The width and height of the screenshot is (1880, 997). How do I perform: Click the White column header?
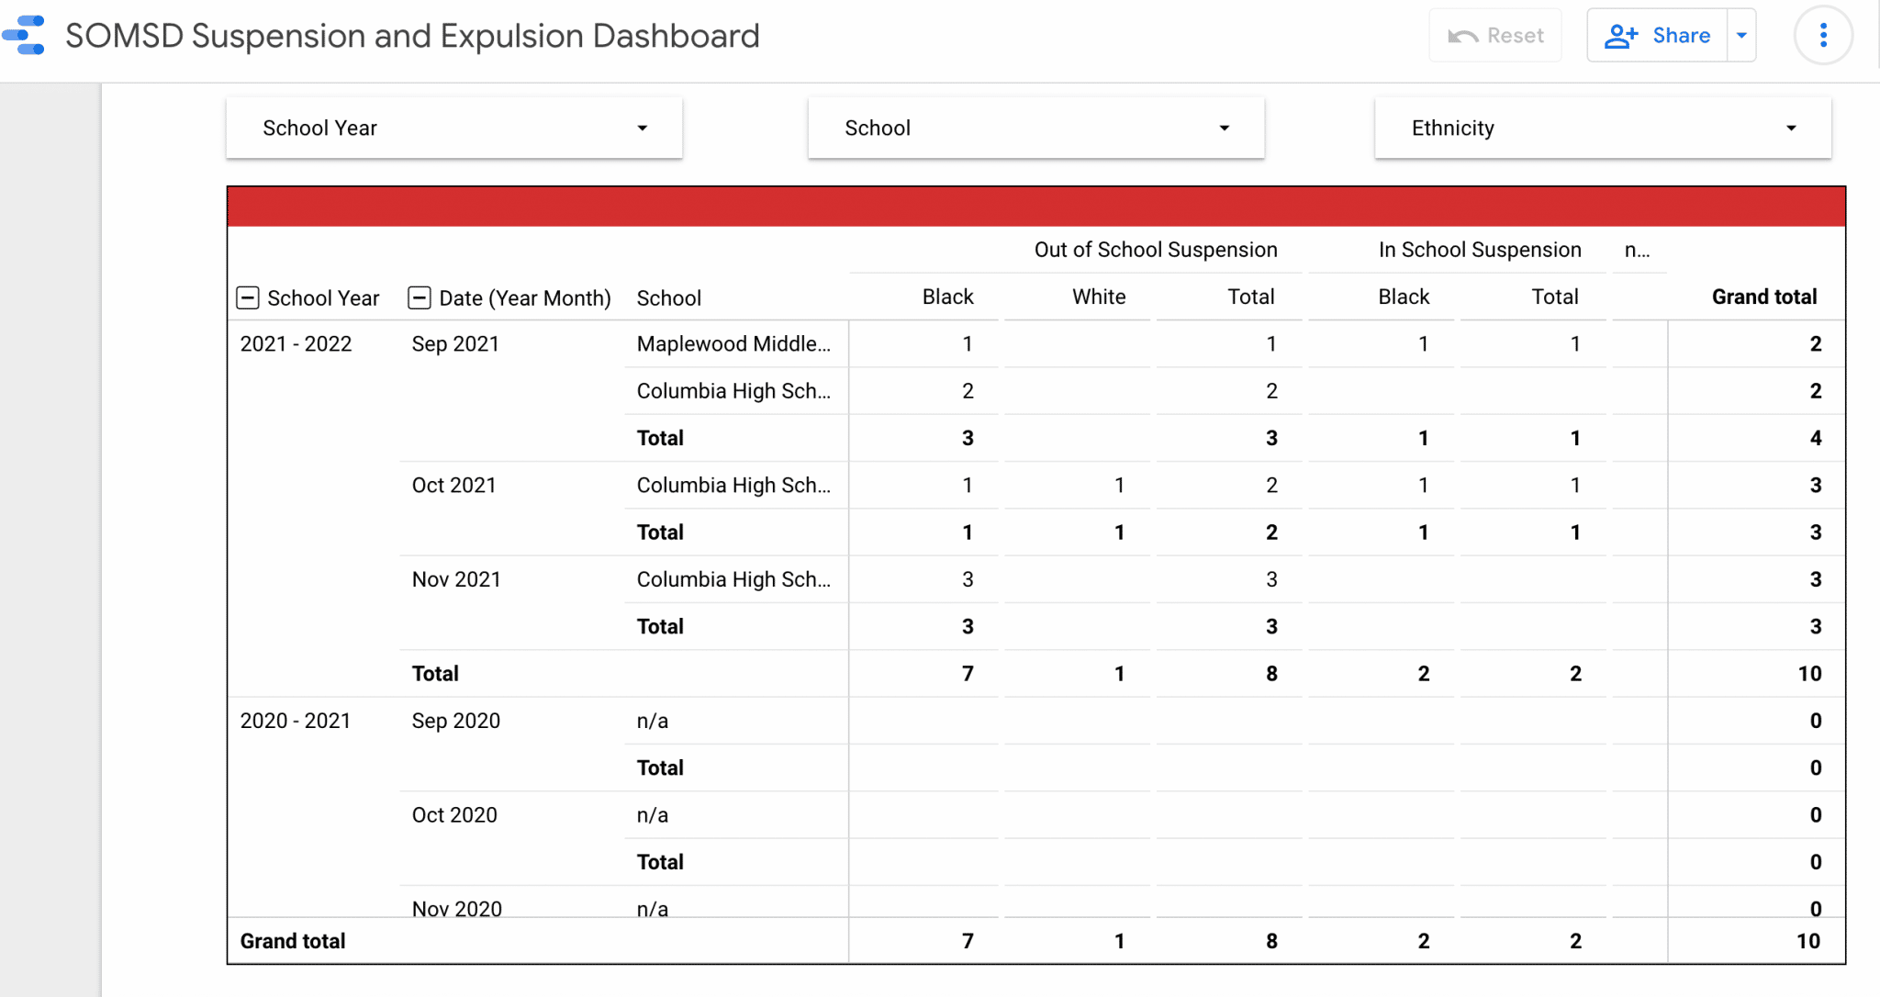[1098, 297]
